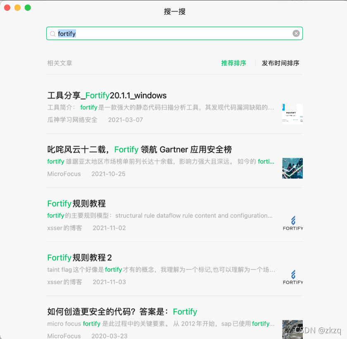This screenshot has width=347, height=339.
Task: Click xsser的博客 source dated 2021-11-02
Action: (64, 228)
